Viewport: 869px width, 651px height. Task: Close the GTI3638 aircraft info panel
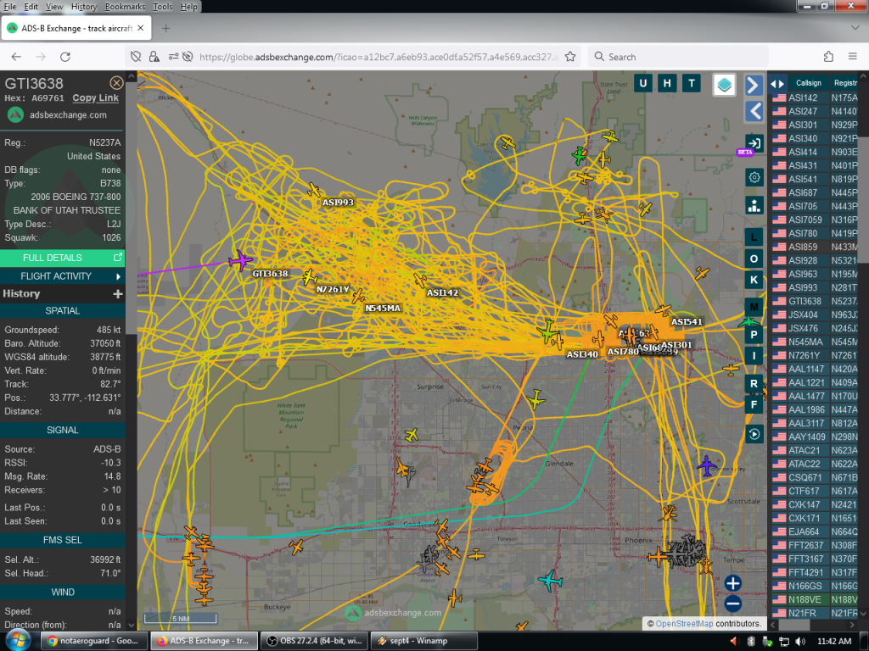point(116,83)
